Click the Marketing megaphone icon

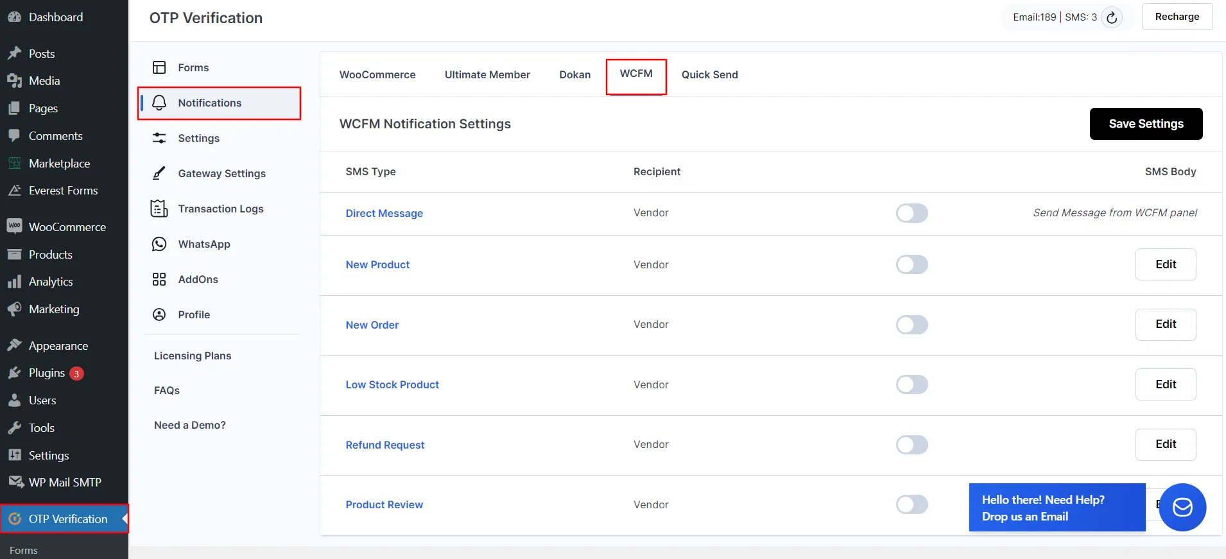(x=15, y=309)
